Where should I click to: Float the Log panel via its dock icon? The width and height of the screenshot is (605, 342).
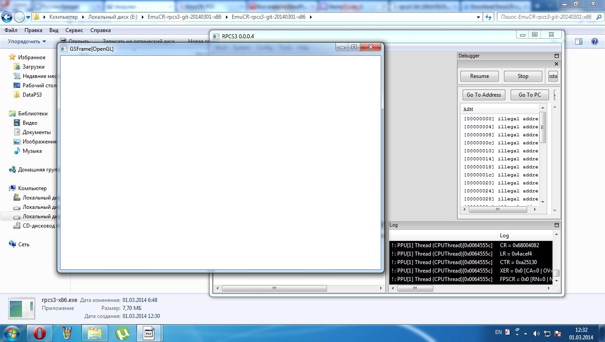tap(556, 225)
